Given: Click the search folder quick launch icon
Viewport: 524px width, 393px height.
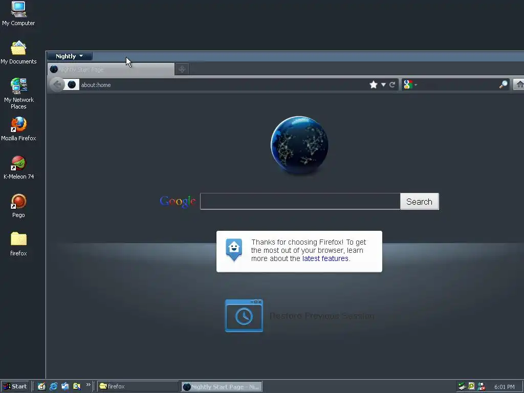Looking at the screenshot, I should (x=77, y=386).
